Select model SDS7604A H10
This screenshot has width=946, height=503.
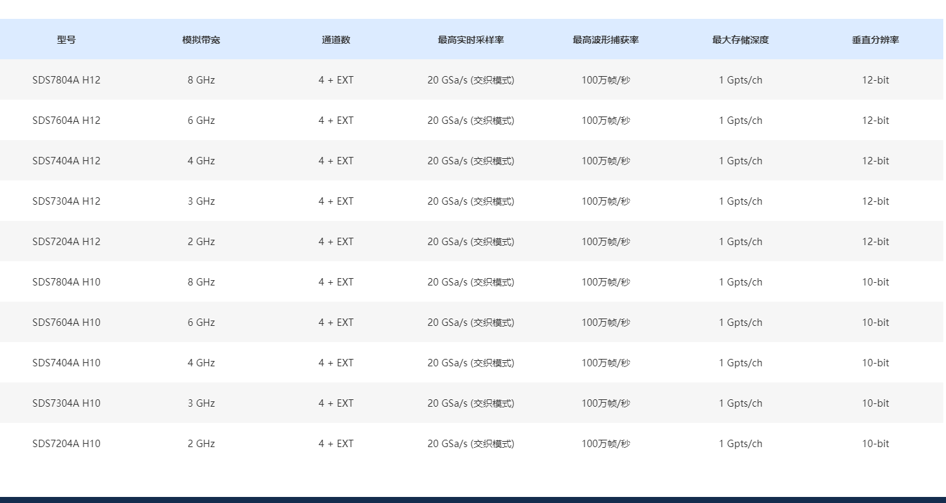[66, 323]
